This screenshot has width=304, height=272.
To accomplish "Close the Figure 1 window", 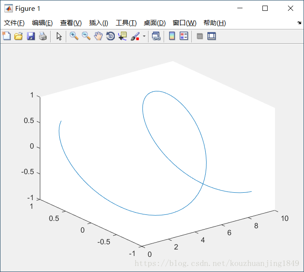I will 291,8.
